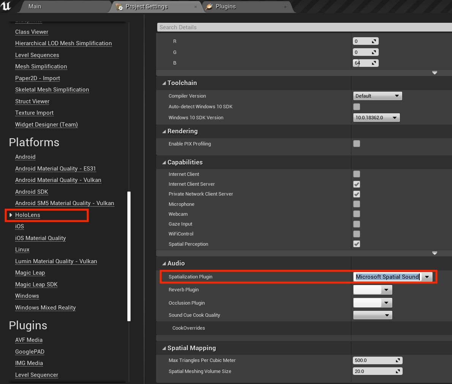Uncheck the Spatial Perception capability

(357, 244)
